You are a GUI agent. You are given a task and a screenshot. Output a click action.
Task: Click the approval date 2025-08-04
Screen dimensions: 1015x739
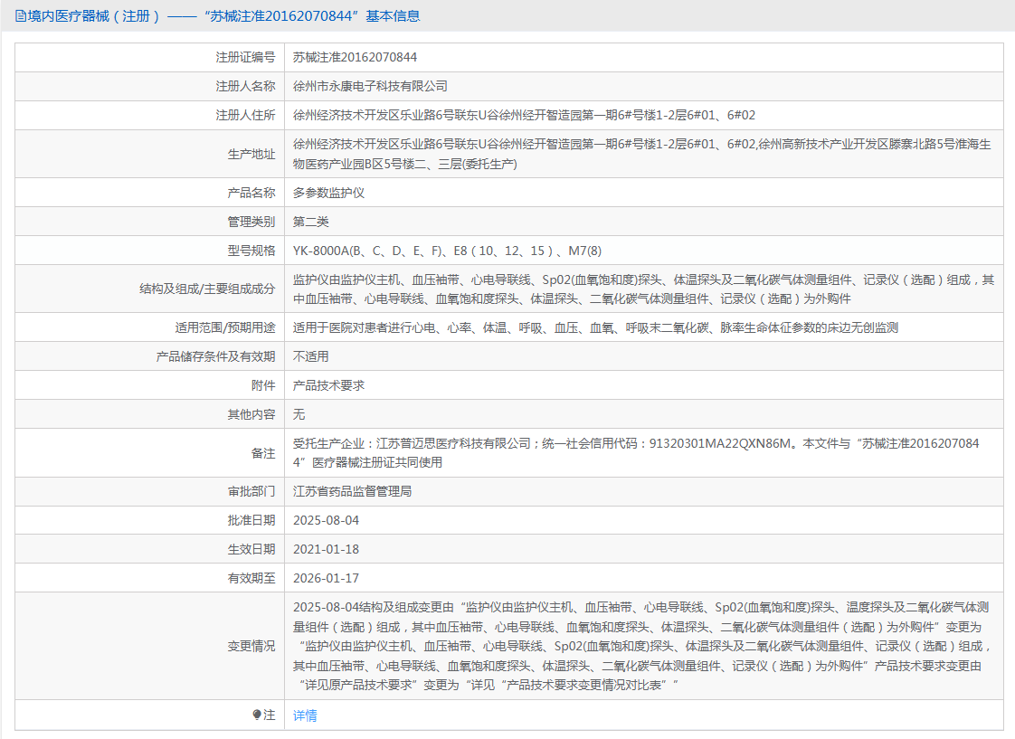click(x=326, y=520)
